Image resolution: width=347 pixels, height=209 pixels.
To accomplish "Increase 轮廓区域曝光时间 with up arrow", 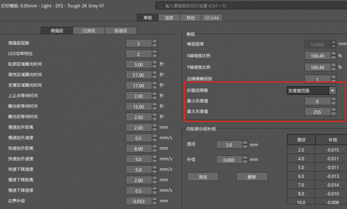I will pos(155,62).
